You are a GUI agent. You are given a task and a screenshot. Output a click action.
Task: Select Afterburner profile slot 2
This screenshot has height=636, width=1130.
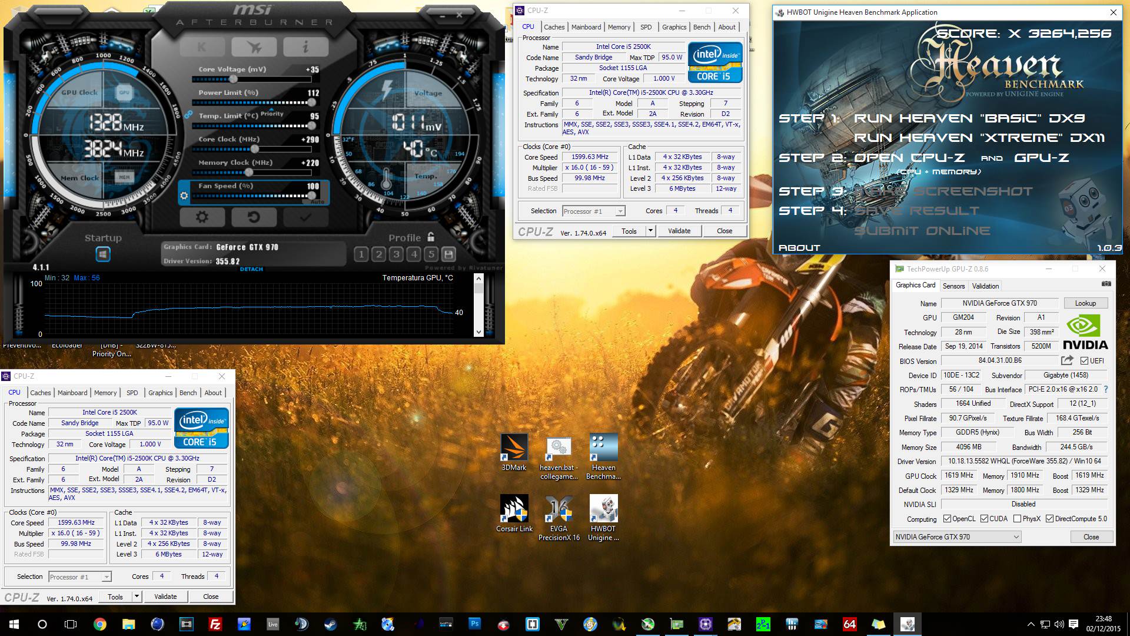click(379, 254)
